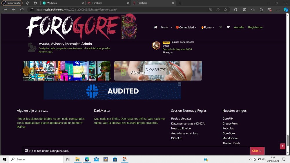Viewport: 290px width, 163px height.
Task: Click the ad info icon on AUDITED banner
Action: [x=180, y=84]
